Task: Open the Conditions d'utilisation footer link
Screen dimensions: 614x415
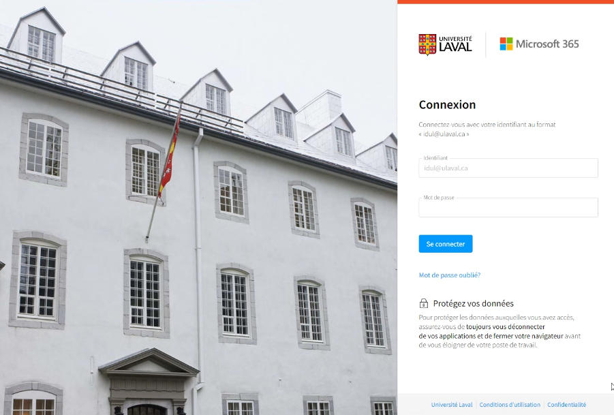Action: 510,405
